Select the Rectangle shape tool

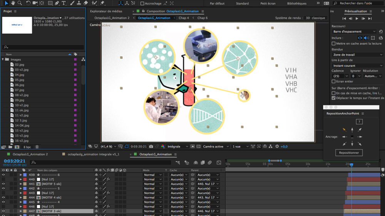(x=50, y=3)
